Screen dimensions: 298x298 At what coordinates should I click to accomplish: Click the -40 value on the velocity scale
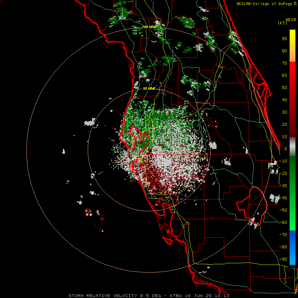tap(283, 198)
